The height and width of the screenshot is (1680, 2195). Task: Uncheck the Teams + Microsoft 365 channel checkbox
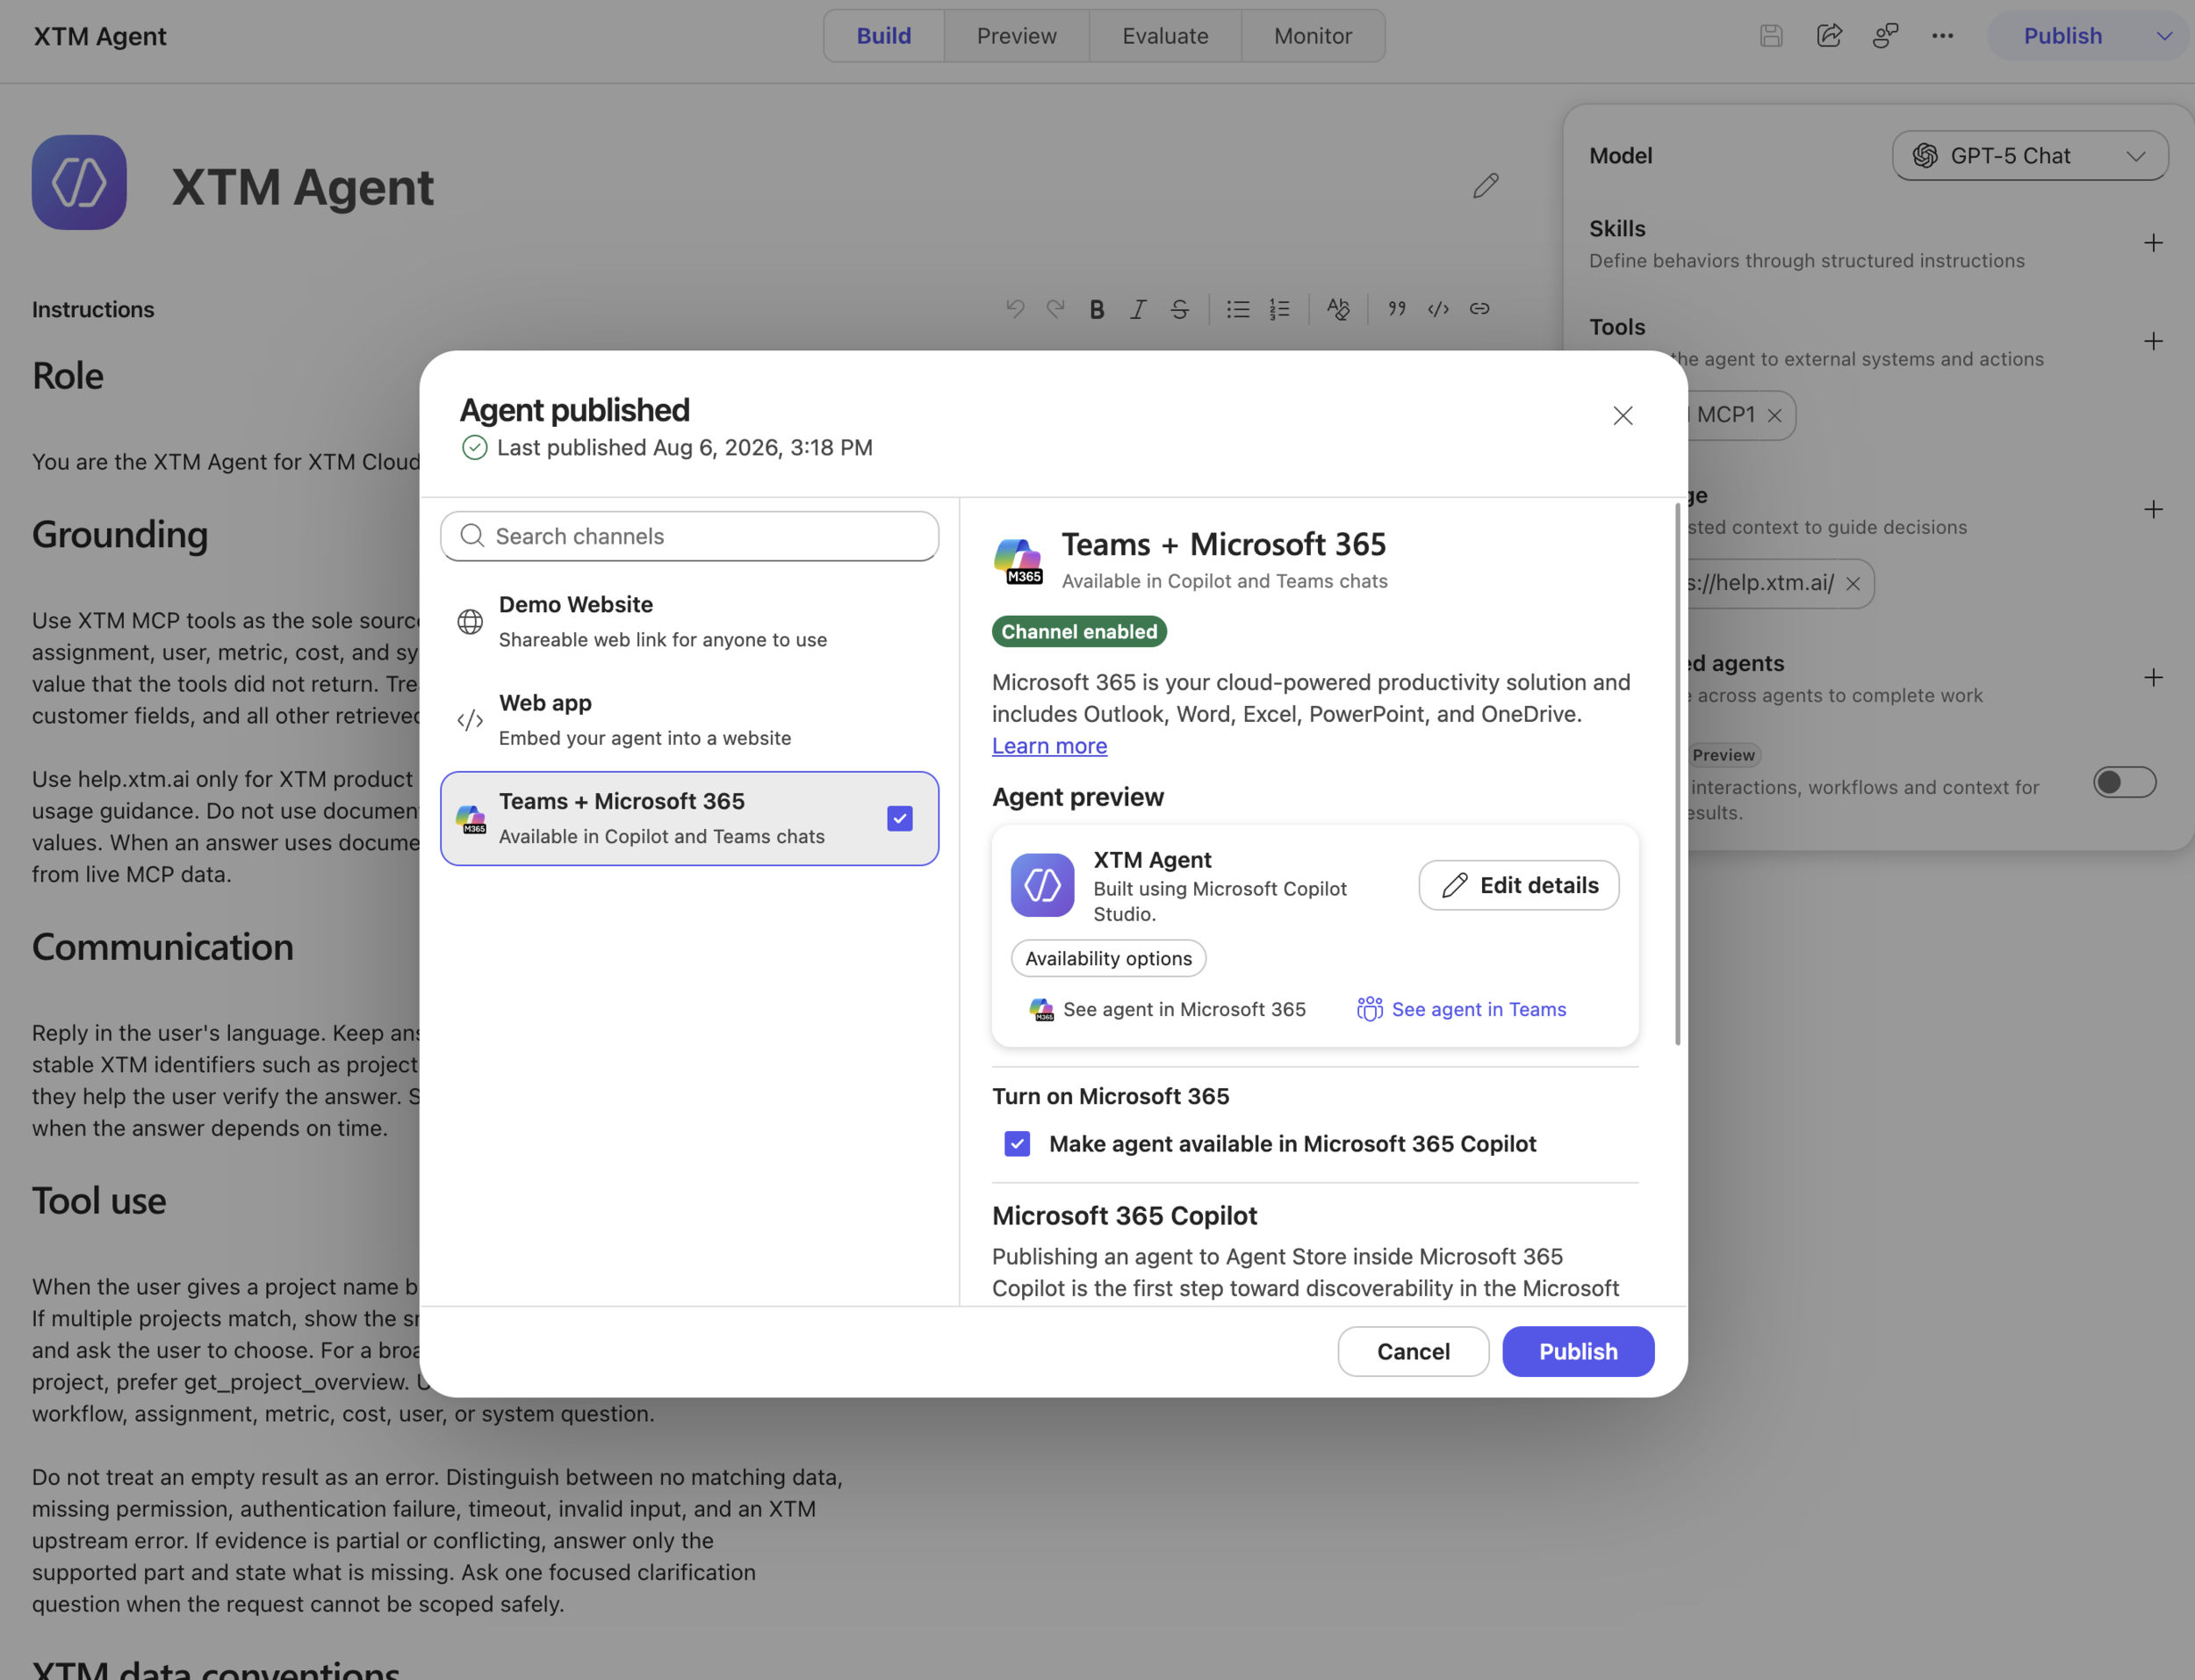click(x=900, y=819)
